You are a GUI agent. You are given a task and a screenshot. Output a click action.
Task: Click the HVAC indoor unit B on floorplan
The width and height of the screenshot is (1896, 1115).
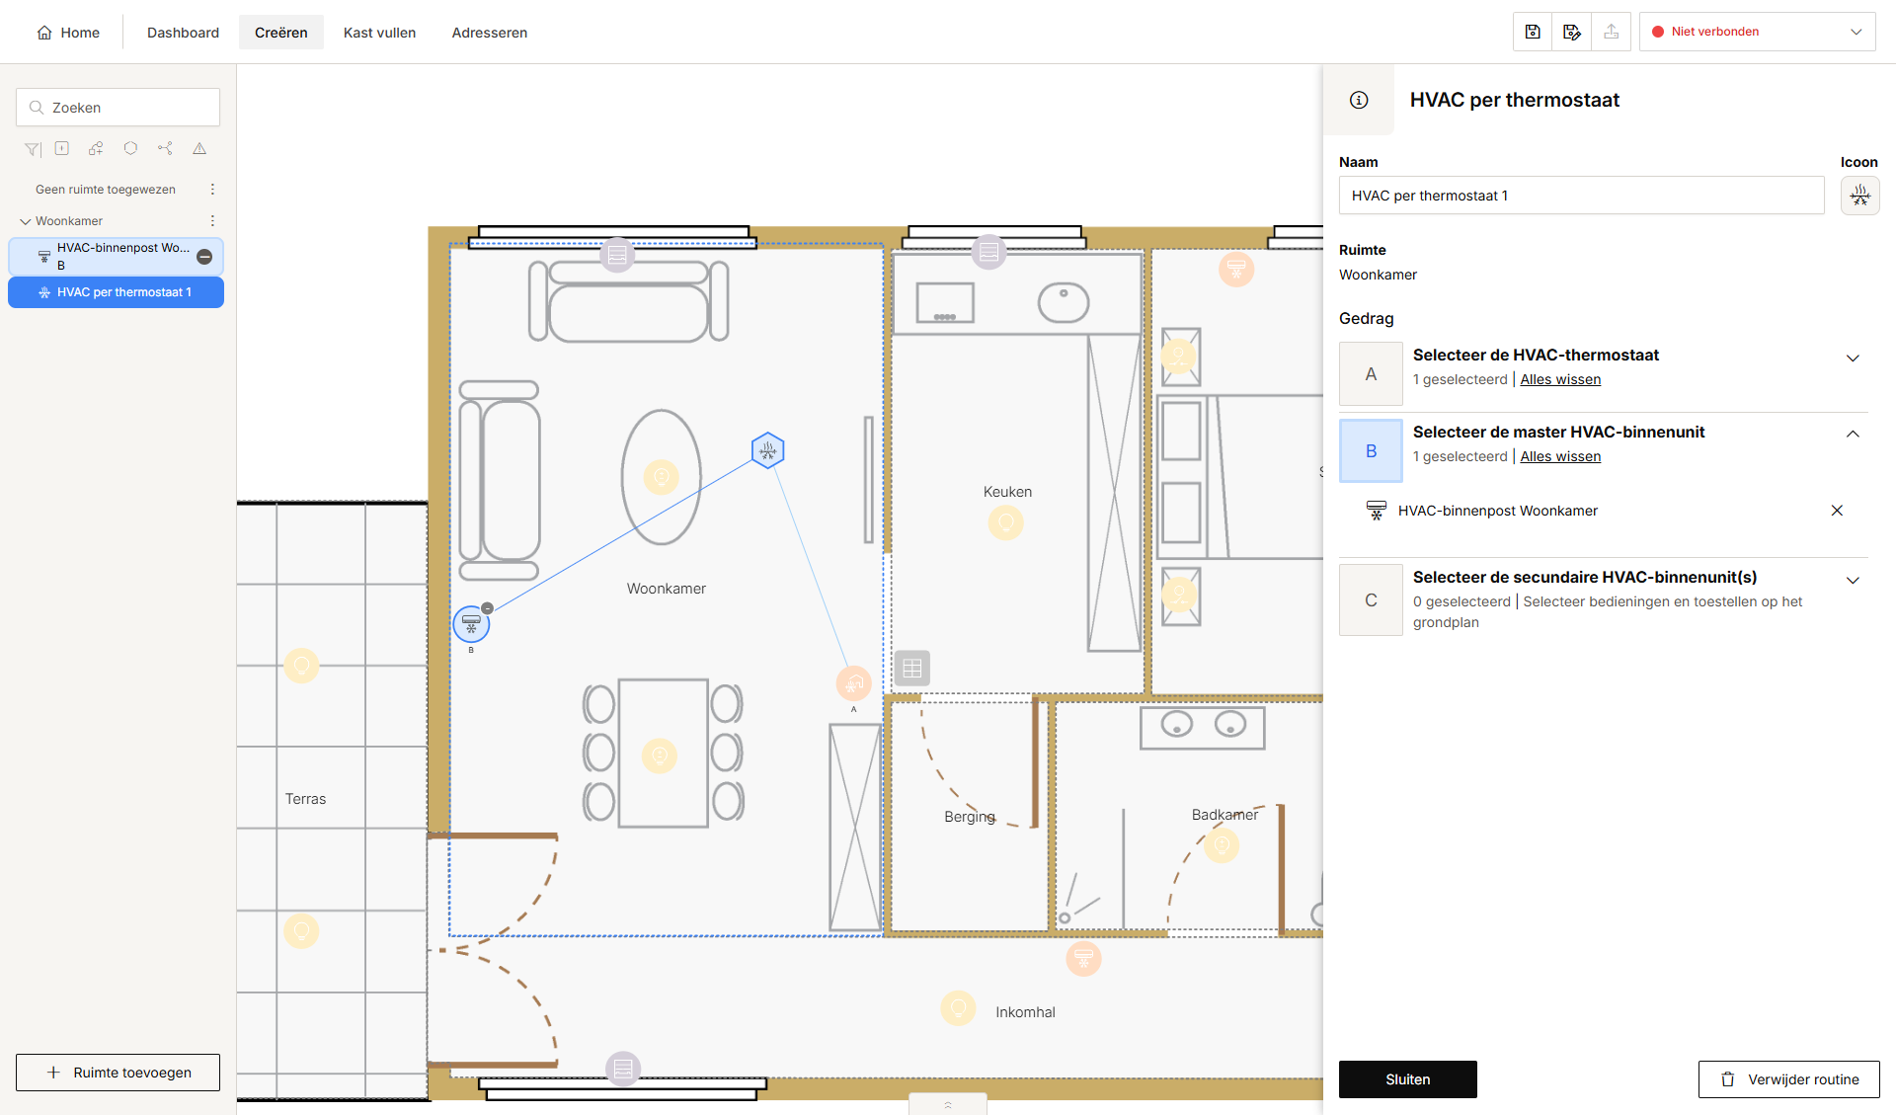click(x=471, y=624)
